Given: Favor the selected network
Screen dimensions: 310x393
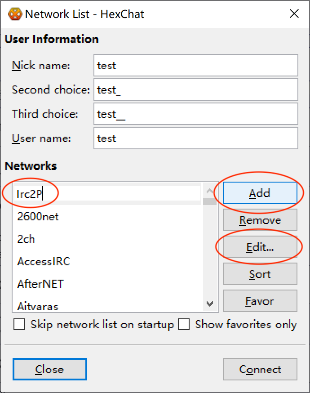Looking at the screenshot, I should [260, 301].
